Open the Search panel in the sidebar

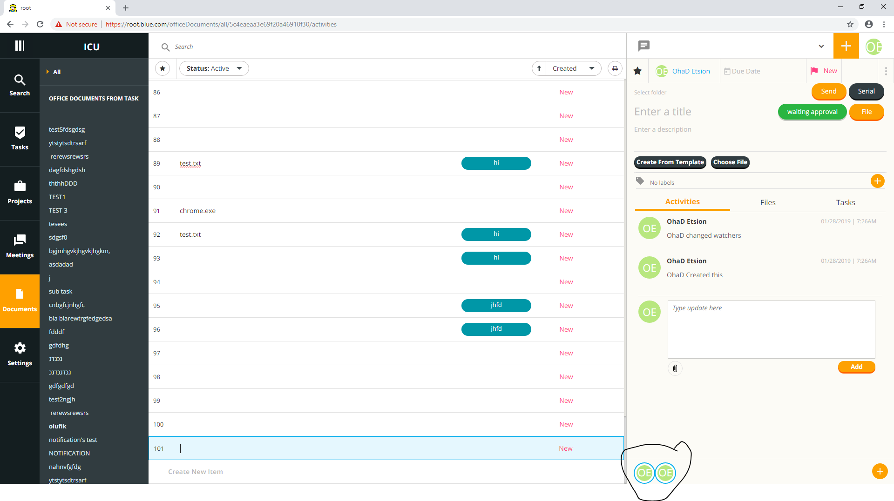(19, 85)
